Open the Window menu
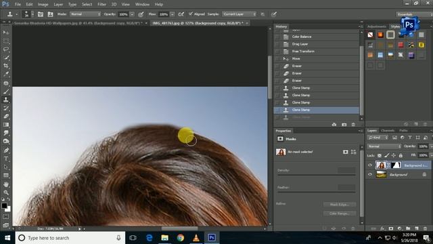 click(142, 5)
